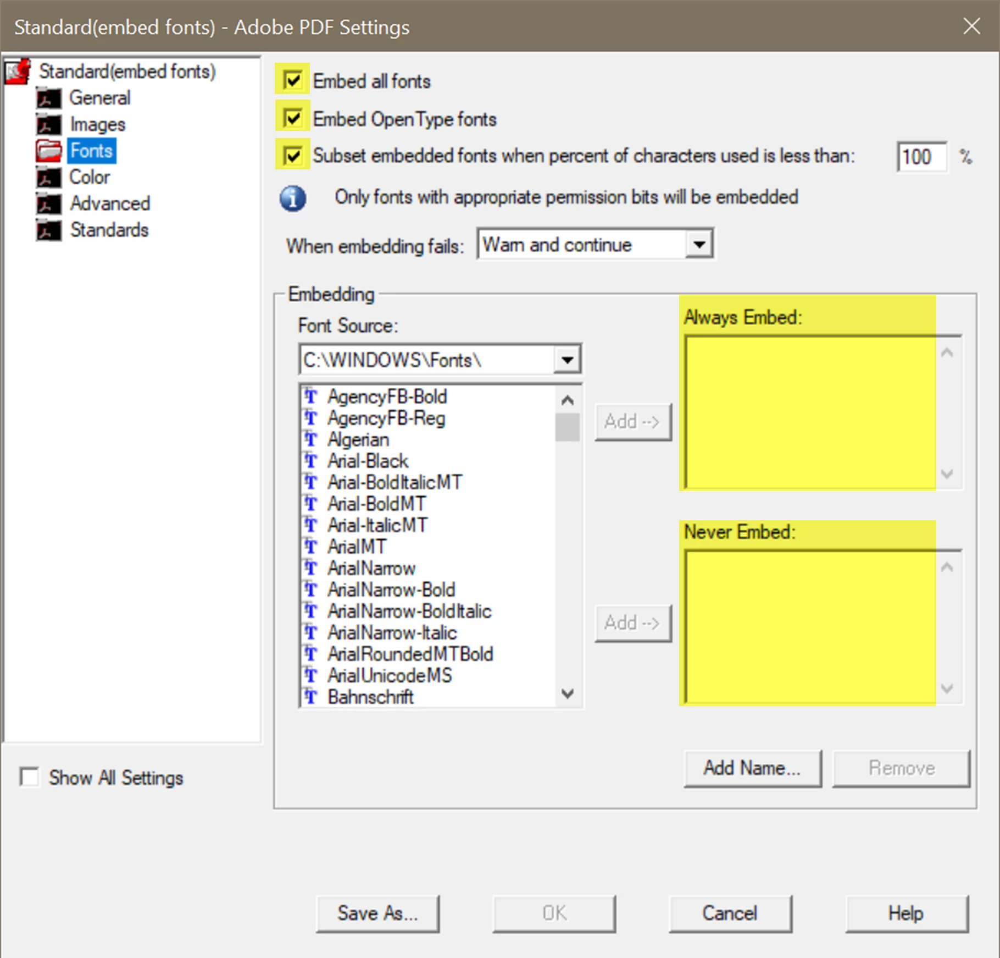Image resolution: width=1000 pixels, height=958 pixels.
Task: Click the Help button
Action: (907, 913)
